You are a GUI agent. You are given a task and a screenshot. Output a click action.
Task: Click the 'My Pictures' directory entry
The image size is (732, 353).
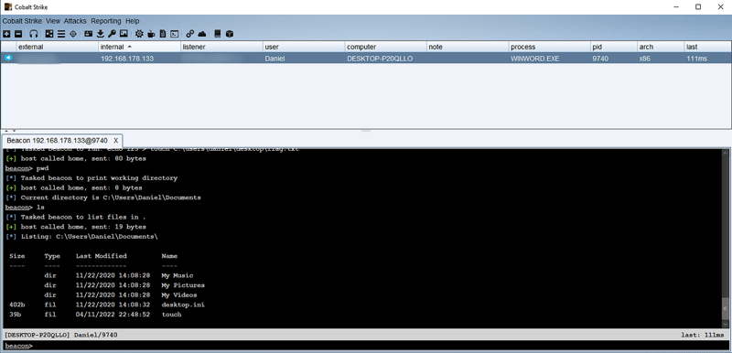[x=183, y=285]
